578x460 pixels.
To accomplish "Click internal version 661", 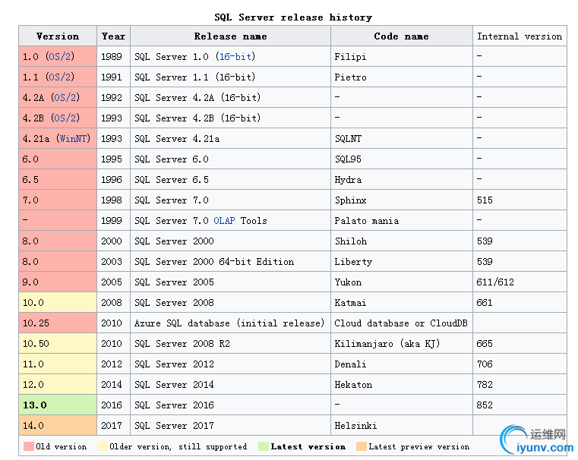I will [485, 303].
